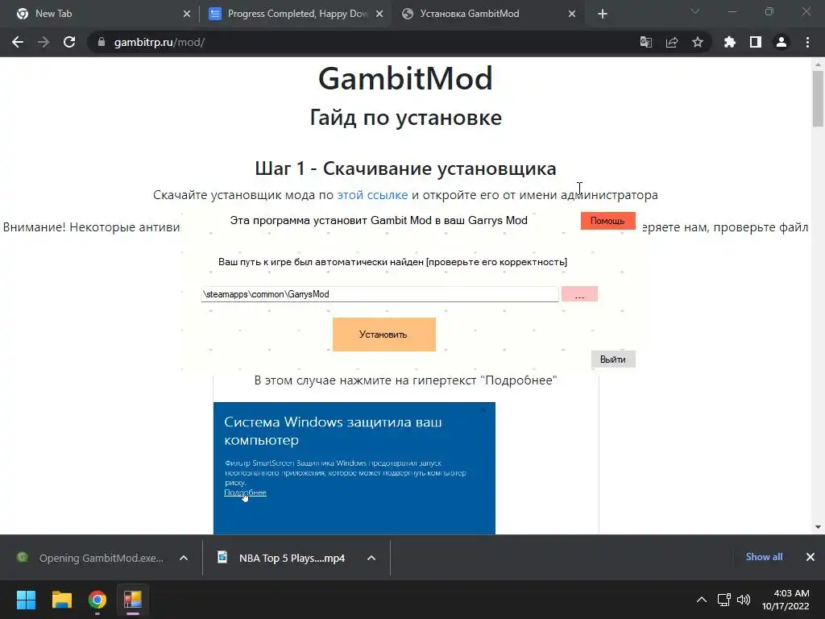
Task: Go back to the previous page
Action: pos(18,42)
